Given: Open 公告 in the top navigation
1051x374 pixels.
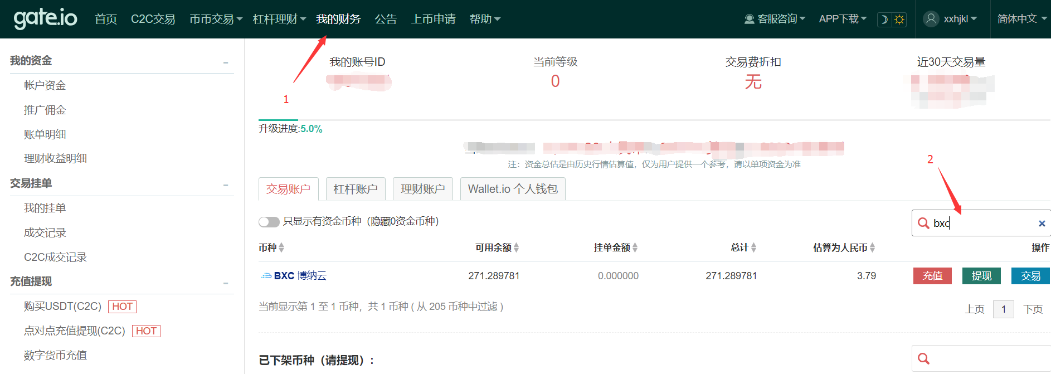Looking at the screenshot, I should click(386, 19).
